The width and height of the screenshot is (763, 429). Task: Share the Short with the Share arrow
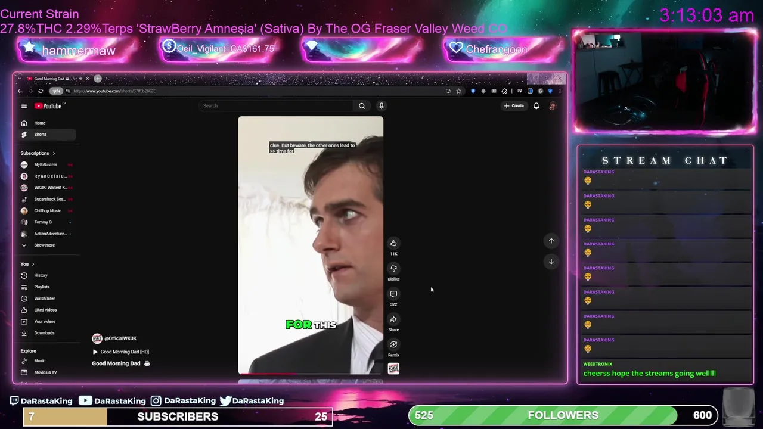[x=393, y=319]
